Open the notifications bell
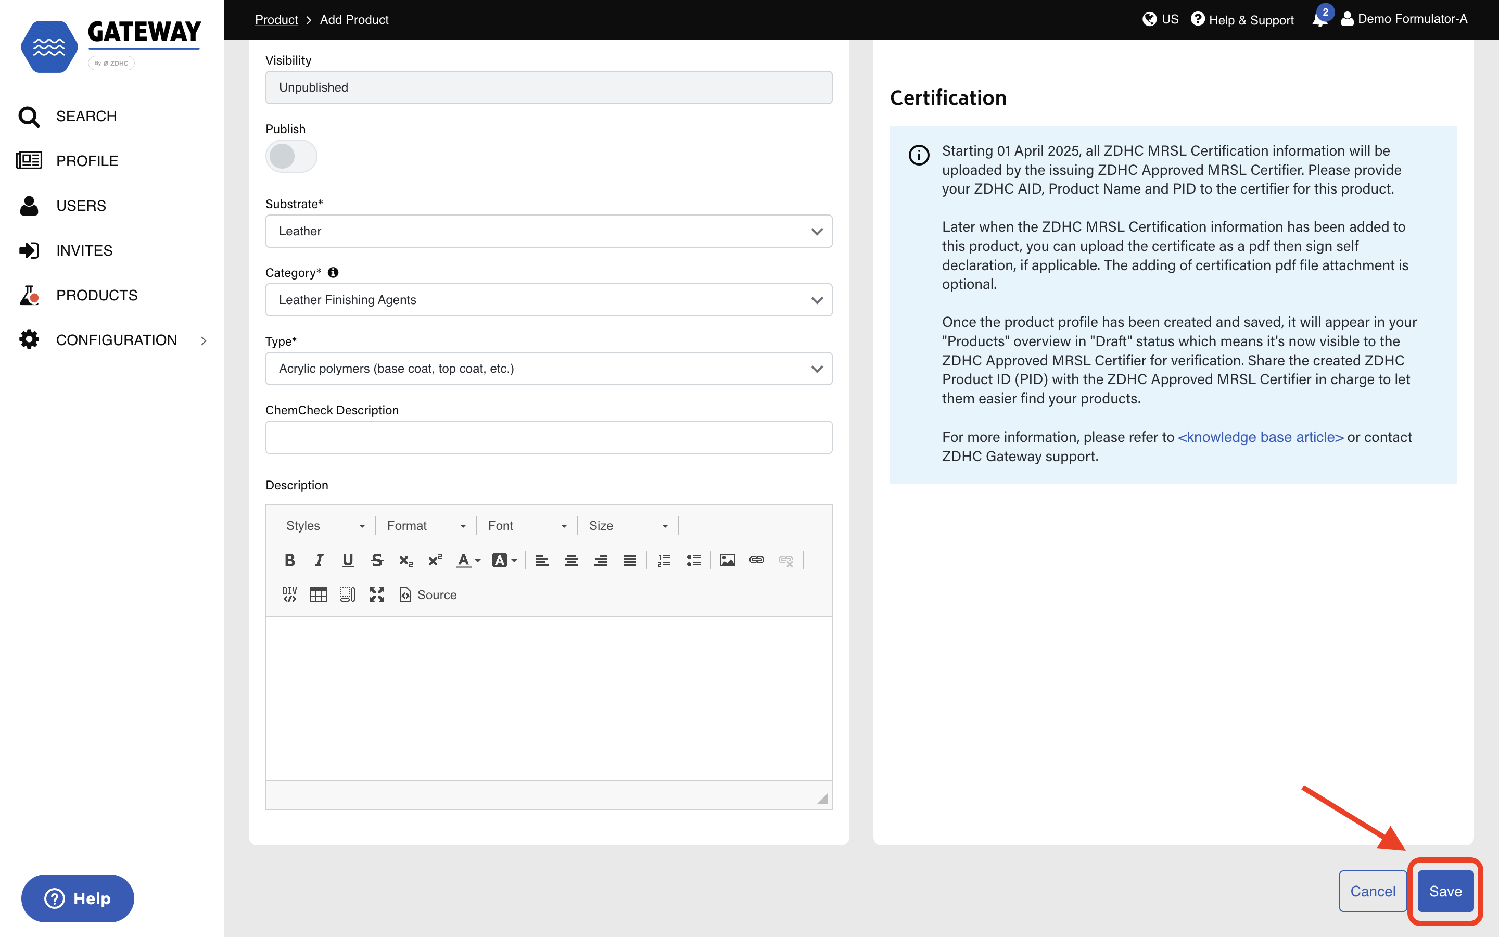This screenshot has width=1499, height=937. (1320, 19)
